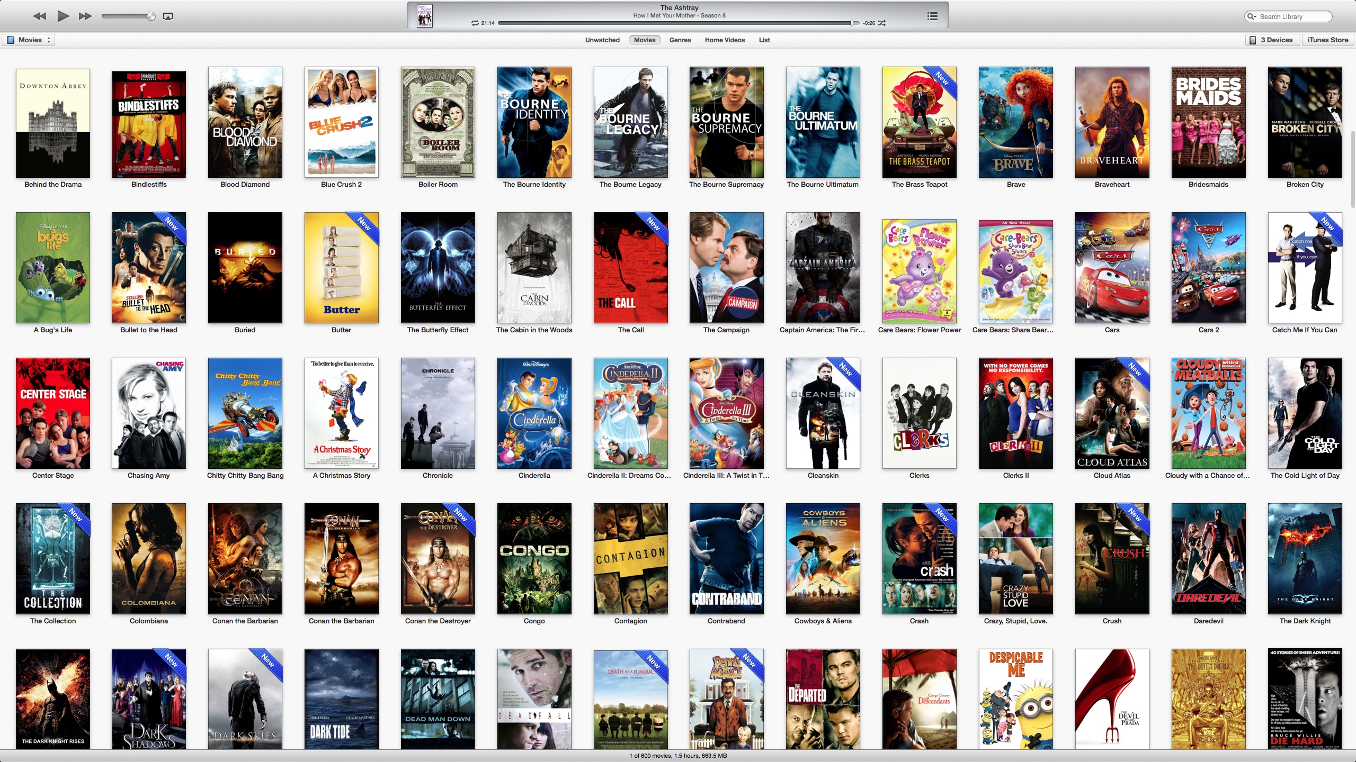Click The Campaign poster
The height and width of the screenshot is (762, 1356).
click(727, 268)
